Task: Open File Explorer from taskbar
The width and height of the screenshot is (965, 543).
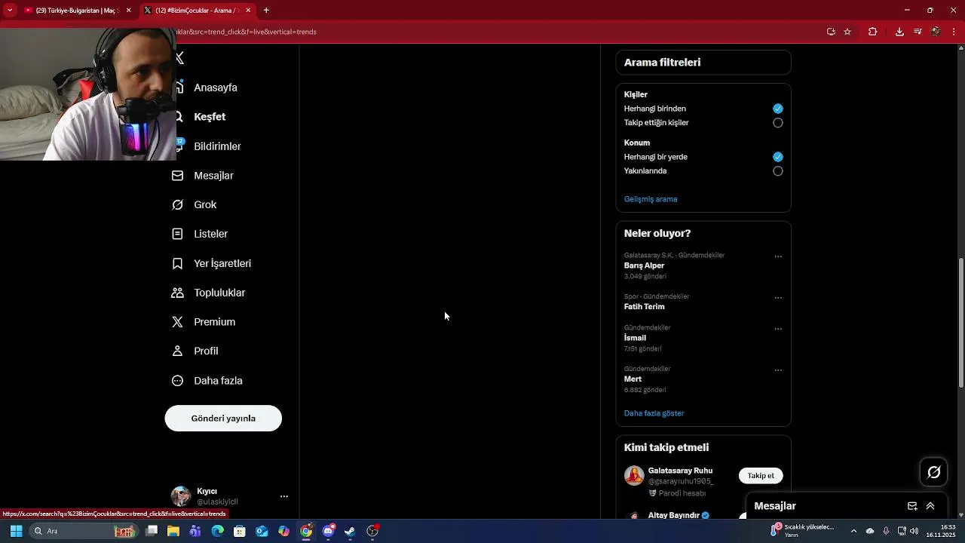Action: pos(173,531)
